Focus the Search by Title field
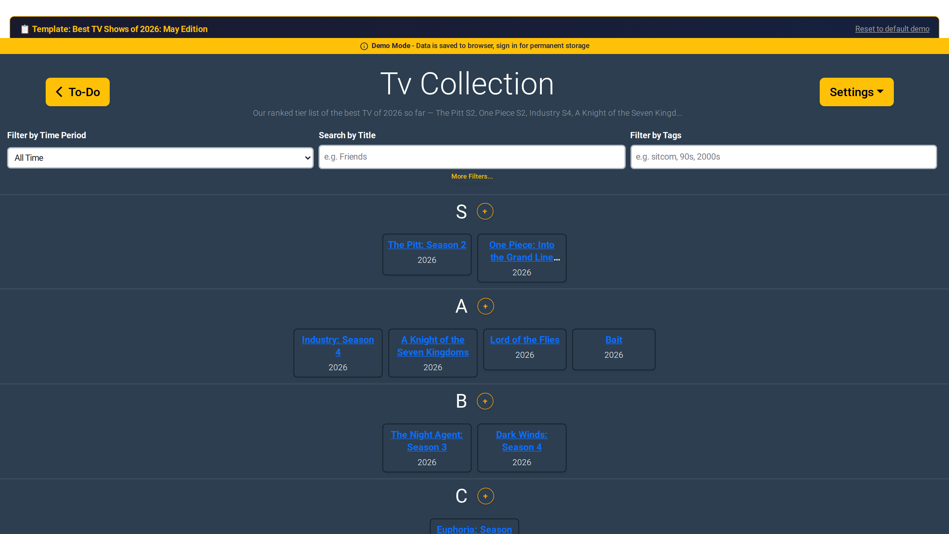 472,157
